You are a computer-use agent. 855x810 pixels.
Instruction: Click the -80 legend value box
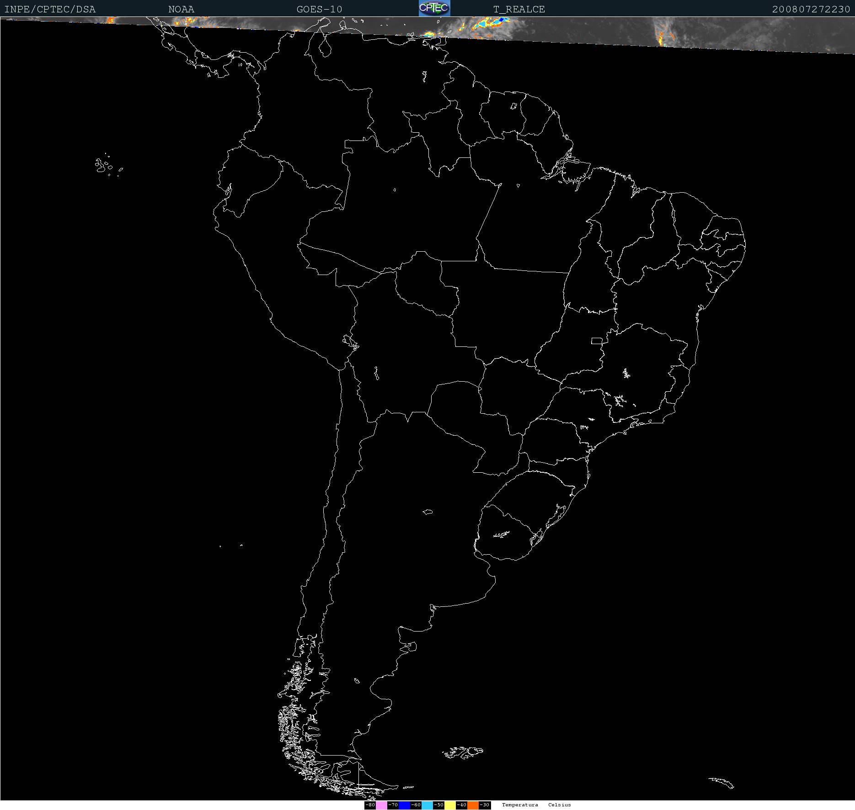(370, 805)
